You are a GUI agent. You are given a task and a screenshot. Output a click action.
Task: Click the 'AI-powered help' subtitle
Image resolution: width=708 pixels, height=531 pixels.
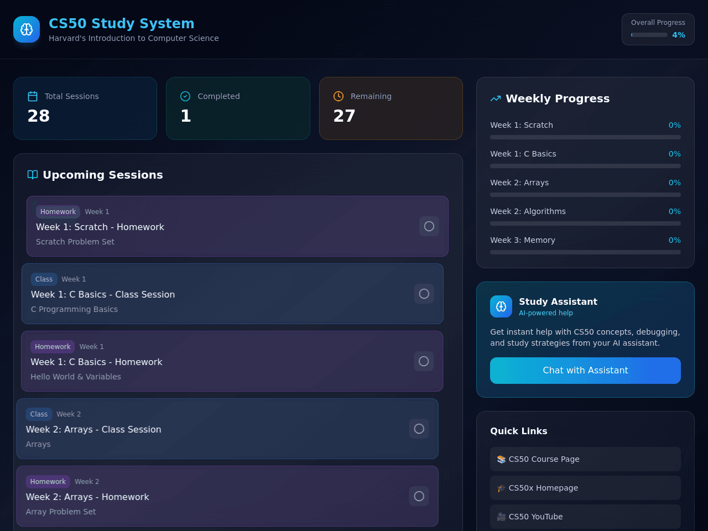(x=546, y=313)
